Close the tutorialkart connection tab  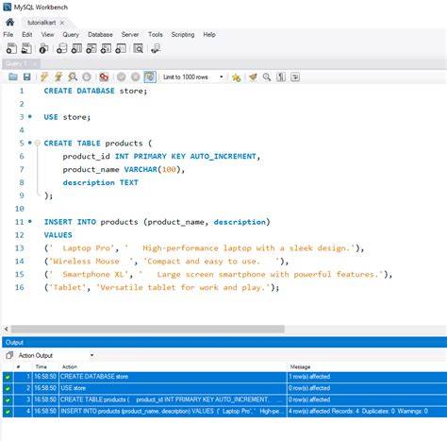coord(62,23)
